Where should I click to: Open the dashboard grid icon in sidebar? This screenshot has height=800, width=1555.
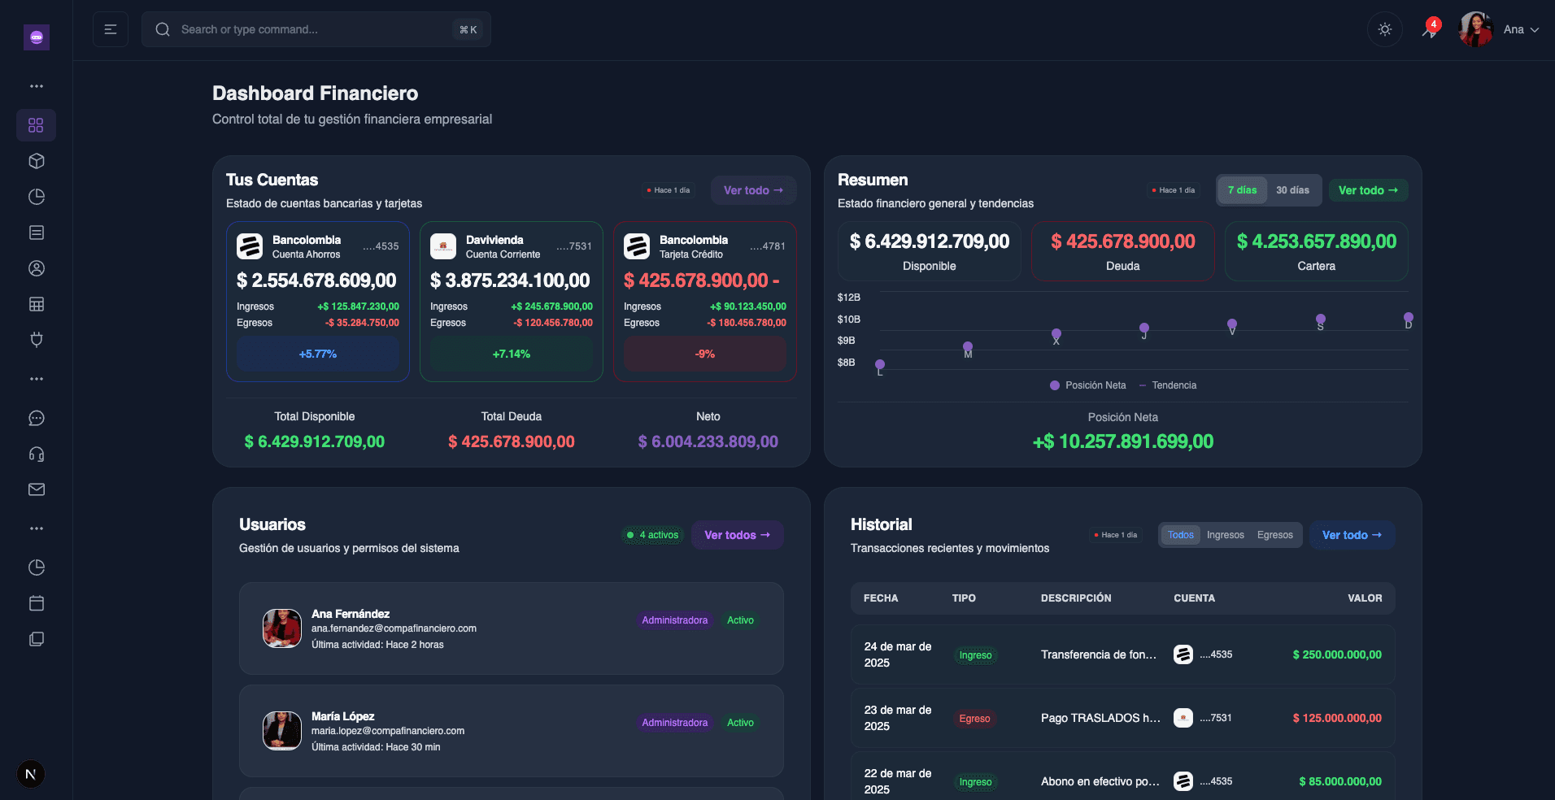click(36, 125)
